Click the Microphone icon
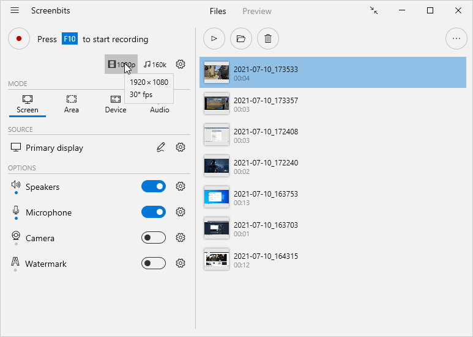The width and height of the screenshot is (473, 337). tap(16, 211)
